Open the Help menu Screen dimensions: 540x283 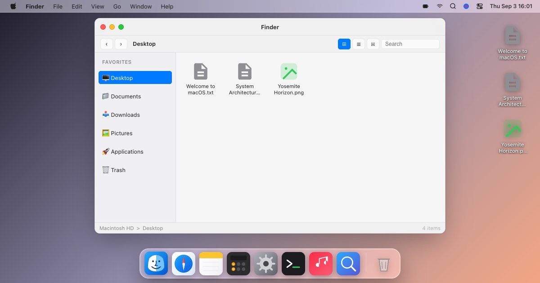[x=167, y=6]
